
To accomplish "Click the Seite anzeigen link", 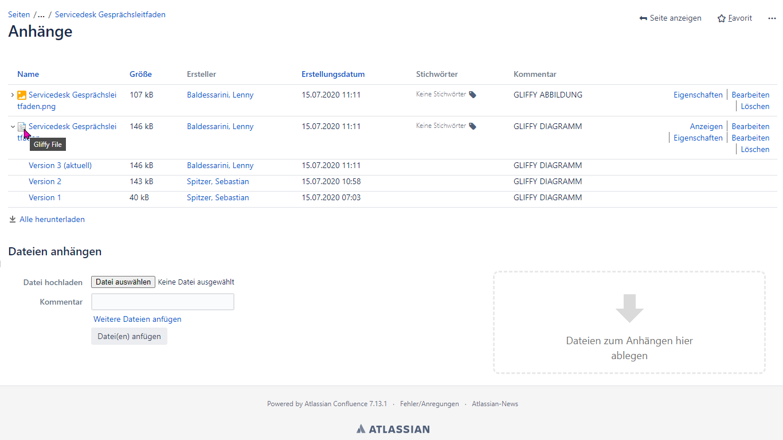I will 676,18.
